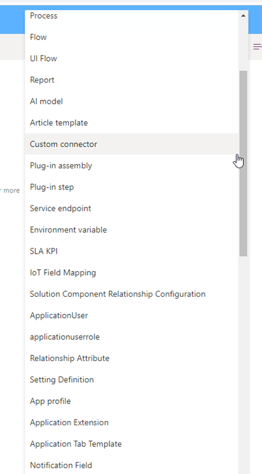Pick the Report entry
The height and width of the screenshot is (474, 262).
[132, 80]
